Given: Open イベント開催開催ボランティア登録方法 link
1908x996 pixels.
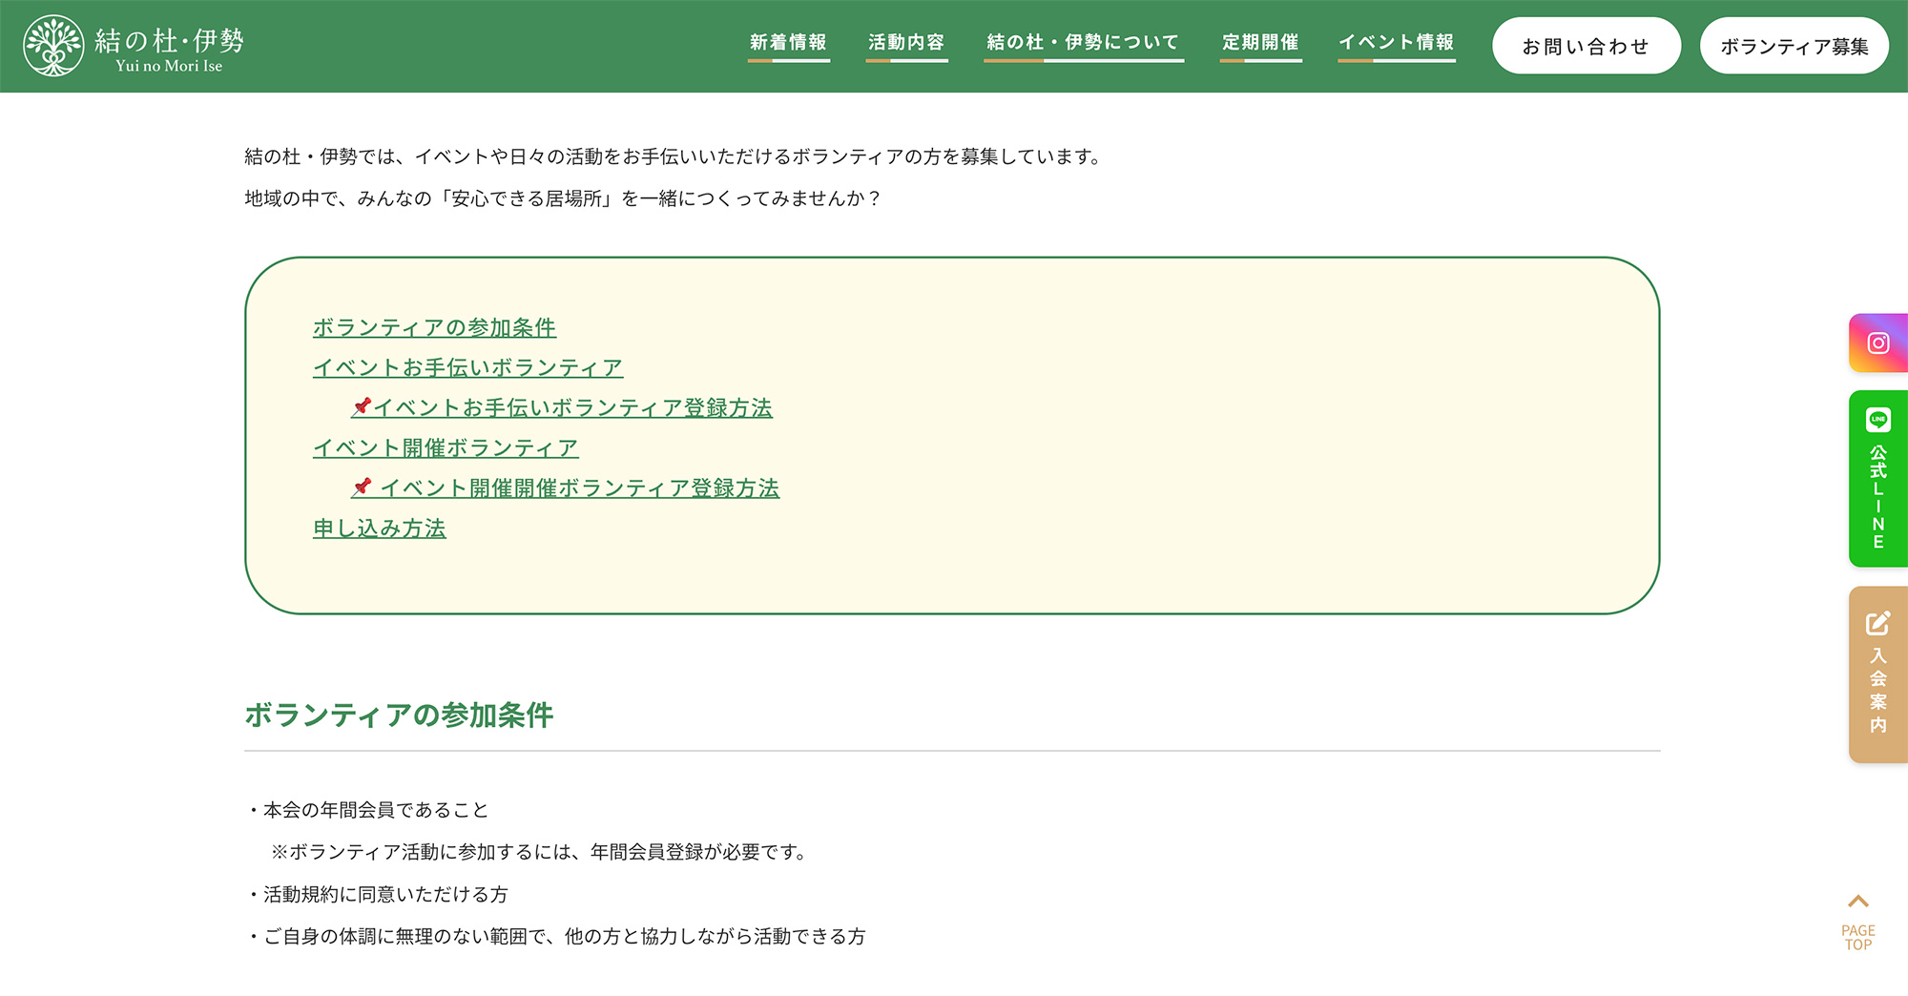Looking at the screenshot, I should tap(579, 488).
